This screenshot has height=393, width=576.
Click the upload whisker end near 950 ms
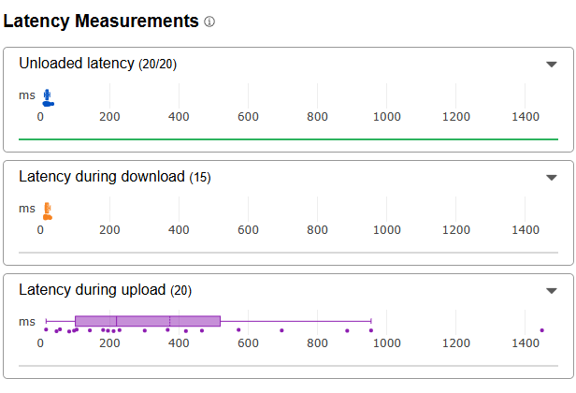click(371, 321)
